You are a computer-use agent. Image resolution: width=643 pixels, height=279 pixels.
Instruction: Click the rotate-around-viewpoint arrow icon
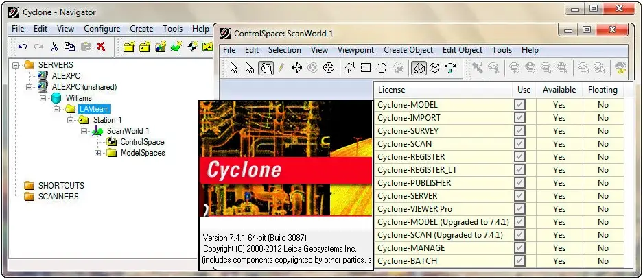pyautogui.click(x=451, y=68)
